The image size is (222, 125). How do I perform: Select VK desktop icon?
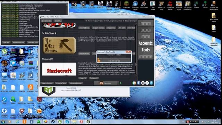[x=30, y=76]
